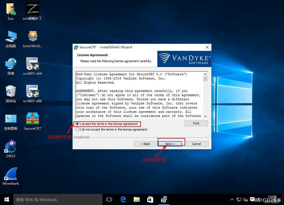
Task: Click the 搜索 Web 和 Windows search box
Action: [x=58, y=199]
